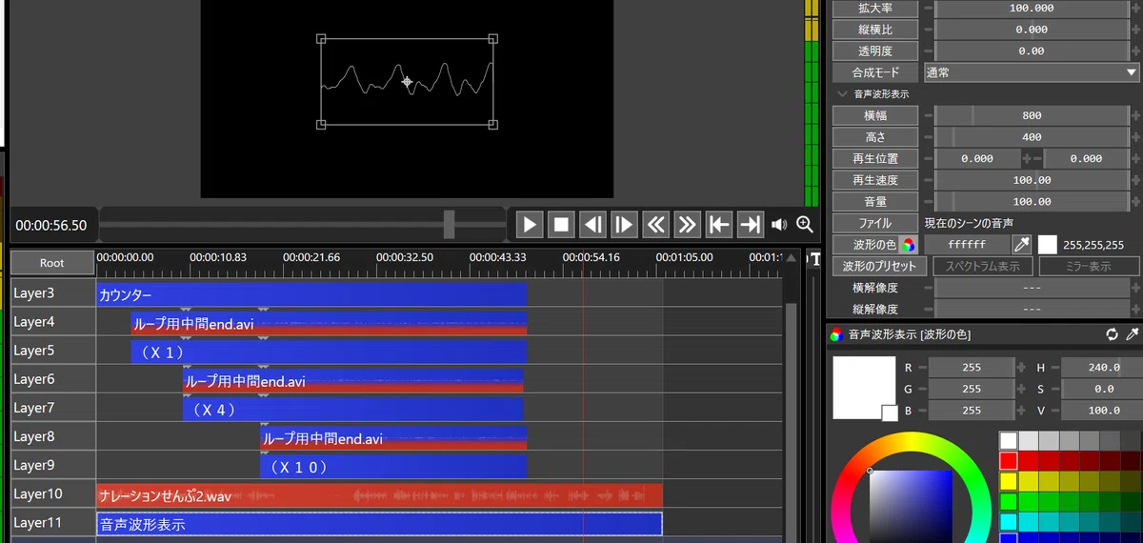The image size is (1143, 543).
Task: Select the 音声波形表示 object on Layer11
Action: 379,524
